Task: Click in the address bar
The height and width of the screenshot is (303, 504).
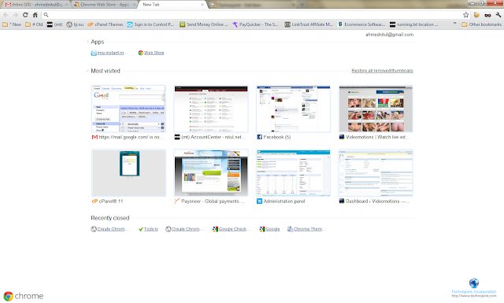Action: pyautogui.click(x=252, y=15)
